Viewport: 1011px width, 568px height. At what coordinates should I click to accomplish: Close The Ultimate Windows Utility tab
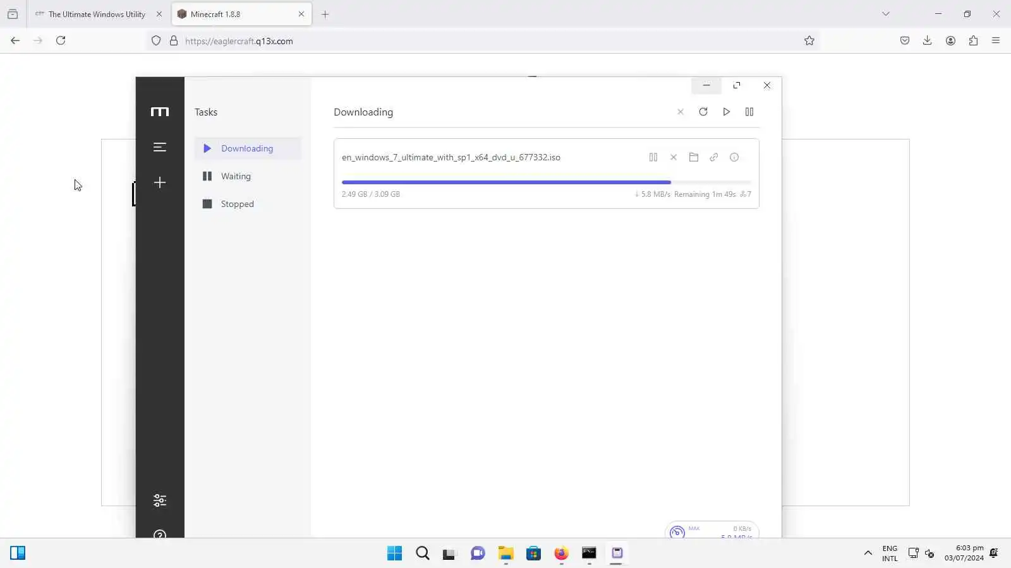coord(159,14)
